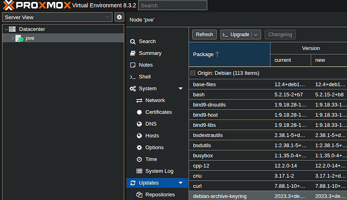Viewport: 347px width, 200px height.
Task: Click the System Log list icon
Action: click(x=139, y=171)
